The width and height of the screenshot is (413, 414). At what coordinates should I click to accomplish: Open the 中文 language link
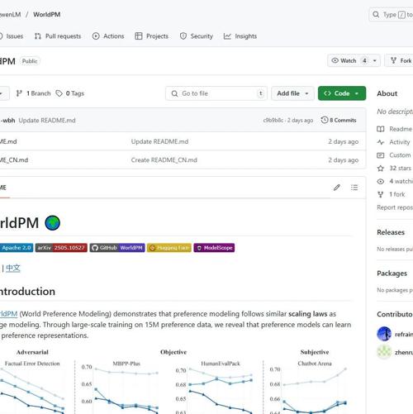(13, 268)
